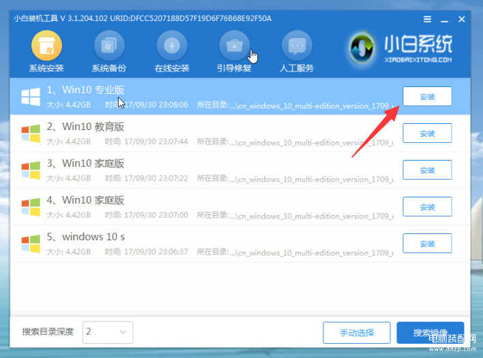483x358 pixels.
Task: Open the hamburger menu icon in title bar
Action: [427, 19]
